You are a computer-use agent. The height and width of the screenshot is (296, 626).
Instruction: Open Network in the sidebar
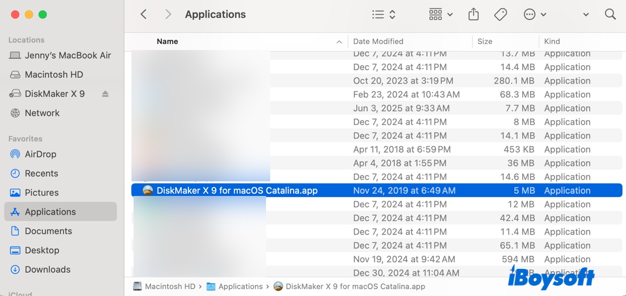coord(42,113)
